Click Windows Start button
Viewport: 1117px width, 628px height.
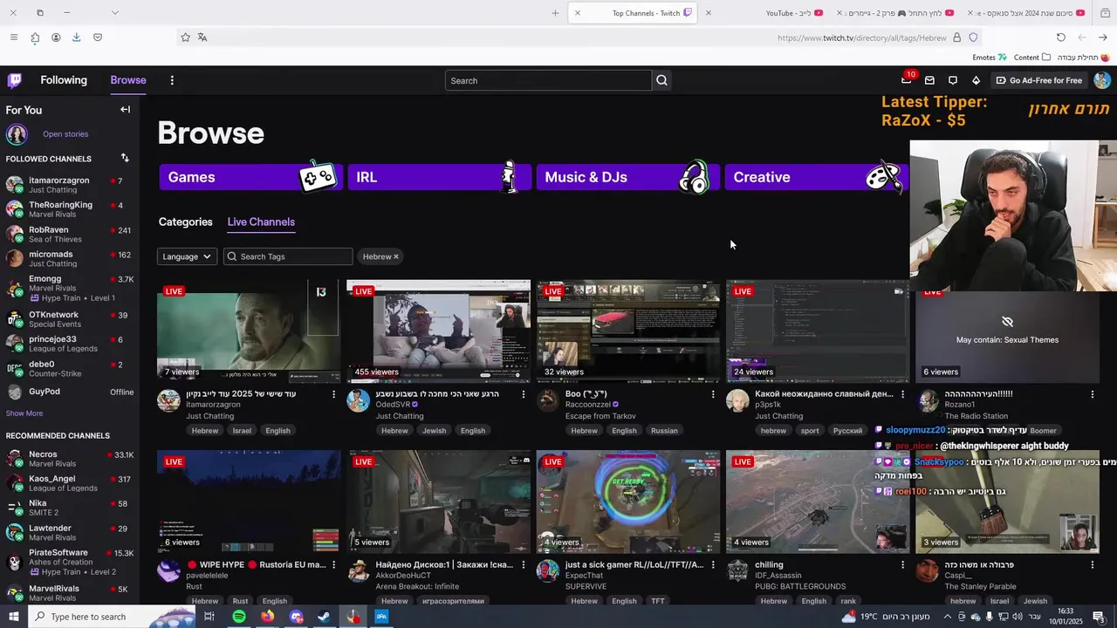[14, 617]
